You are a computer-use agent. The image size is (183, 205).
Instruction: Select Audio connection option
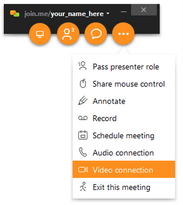[x=124, y=152]
